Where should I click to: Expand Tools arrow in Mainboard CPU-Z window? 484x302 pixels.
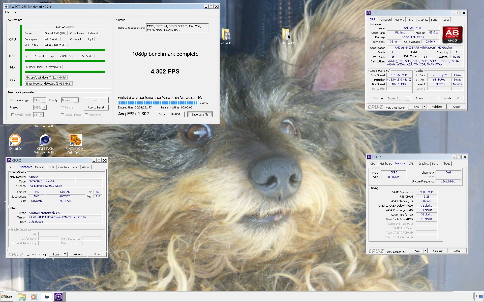click(65, 254)
